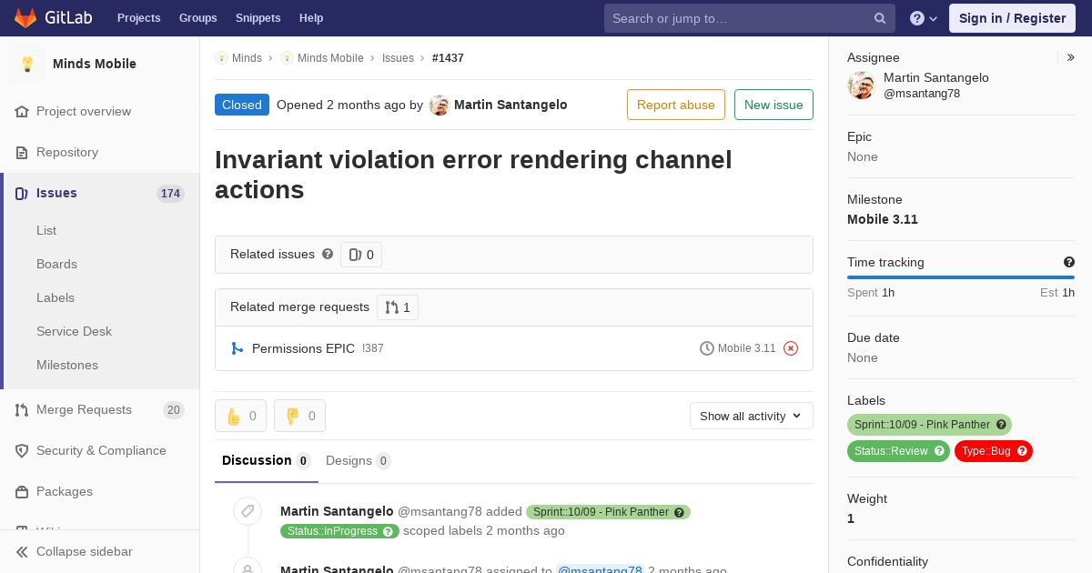Click Martin Santangelo author name in header

tap(511, 105)
